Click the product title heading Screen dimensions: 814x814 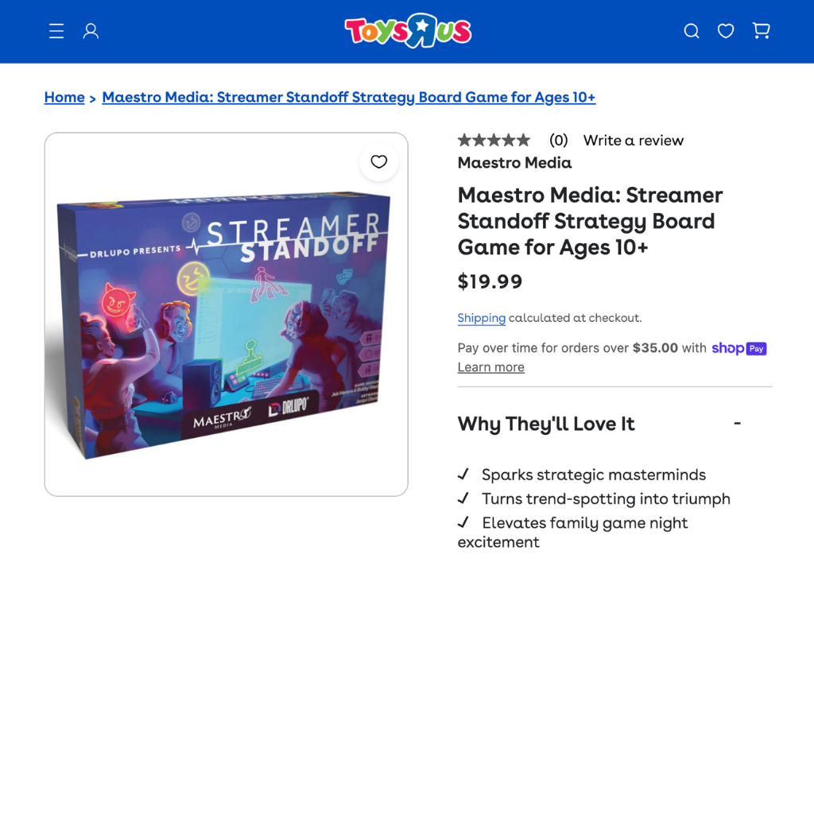[591, 221]
